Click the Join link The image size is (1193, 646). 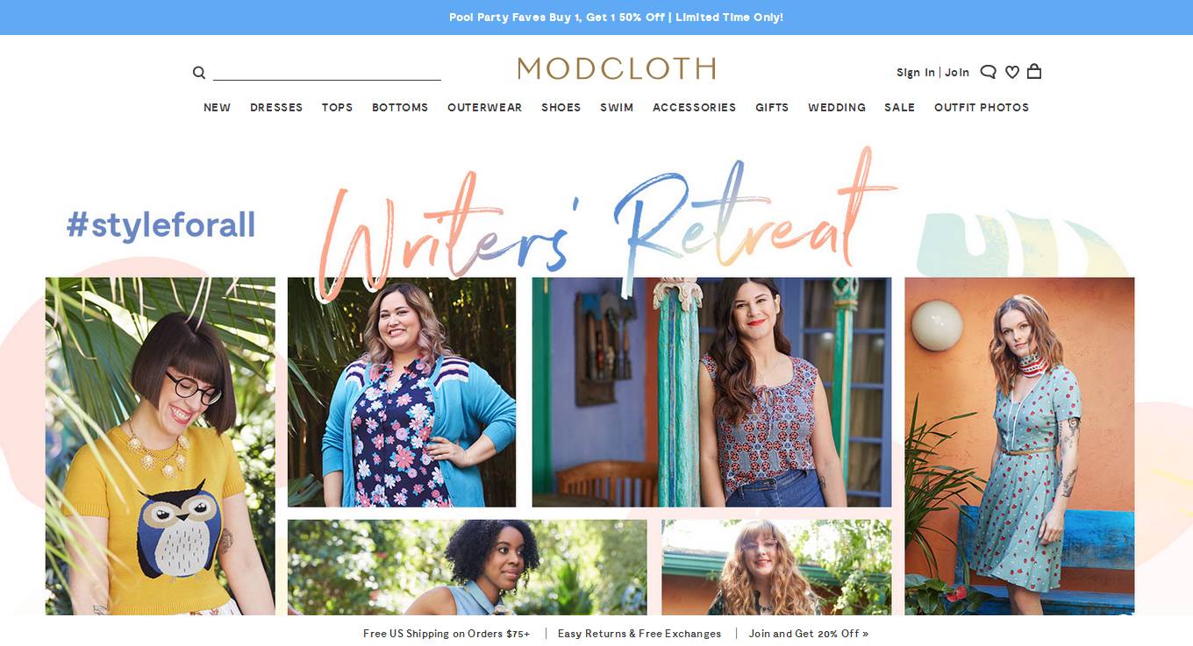pos(957,73)
